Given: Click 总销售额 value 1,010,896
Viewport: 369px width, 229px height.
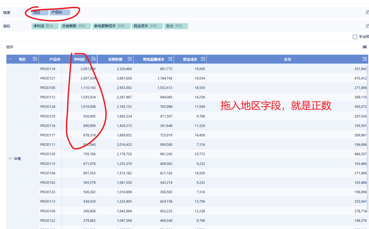Looking at the screenshot, I should 124,192.
